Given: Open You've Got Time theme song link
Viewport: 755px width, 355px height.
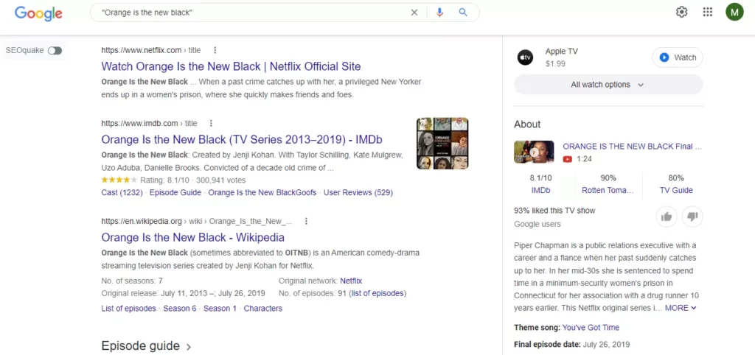Looking at the screenshot, I should tap(591, 328).
